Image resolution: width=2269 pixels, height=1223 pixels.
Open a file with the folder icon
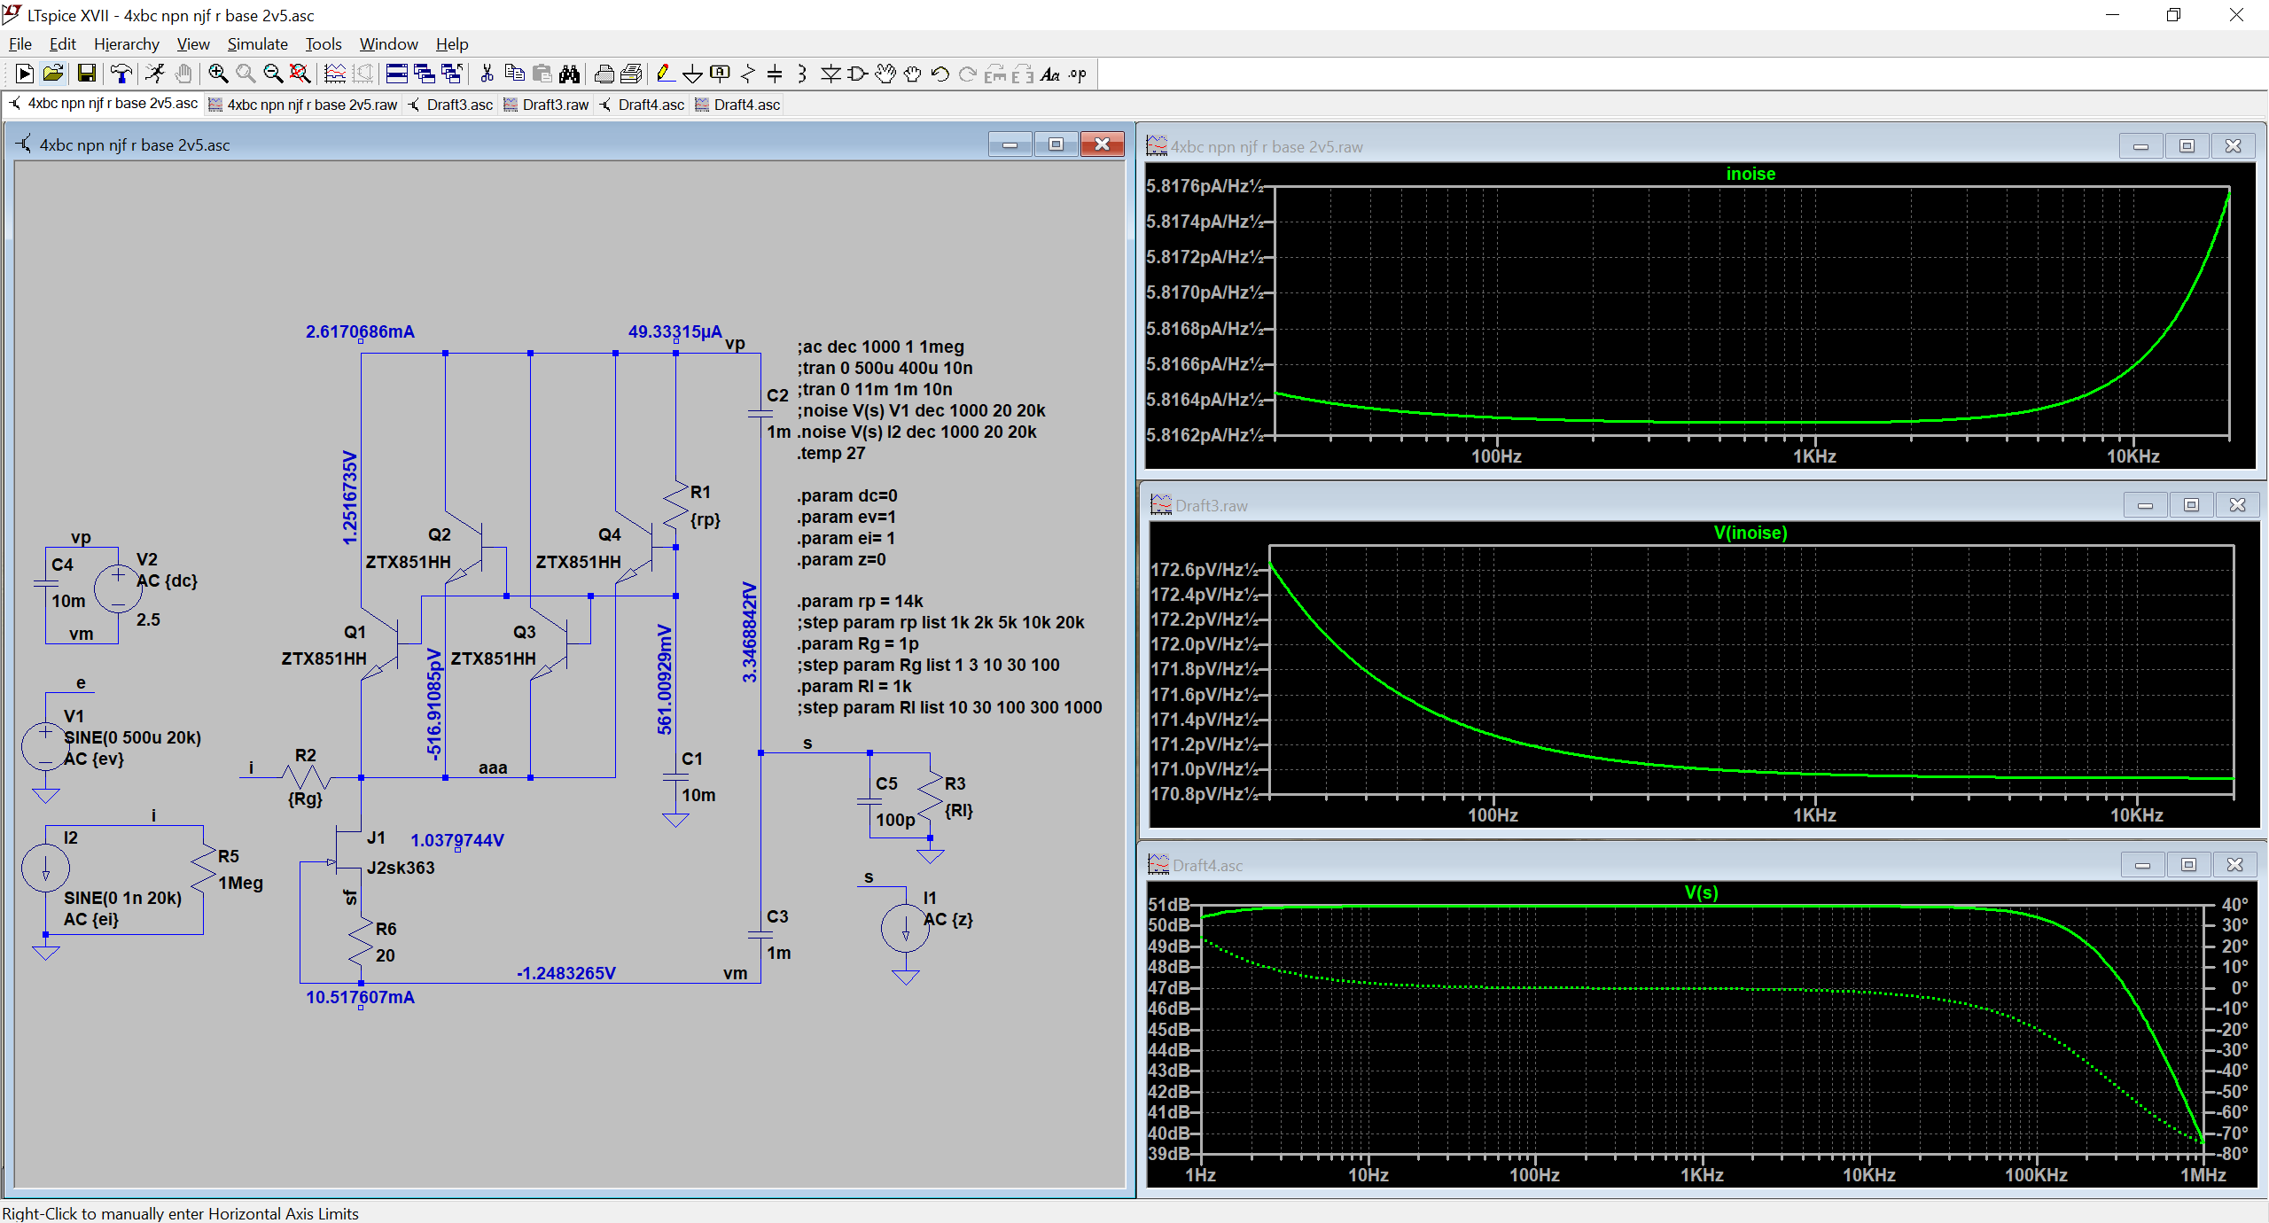pos(53,74)
